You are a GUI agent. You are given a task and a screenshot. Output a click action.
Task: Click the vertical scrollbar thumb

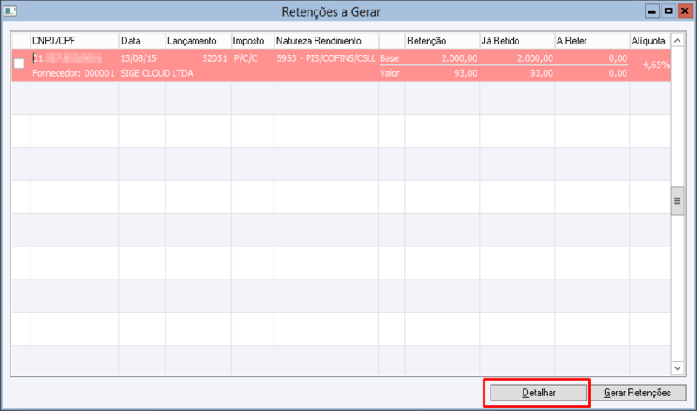[677, 201]
